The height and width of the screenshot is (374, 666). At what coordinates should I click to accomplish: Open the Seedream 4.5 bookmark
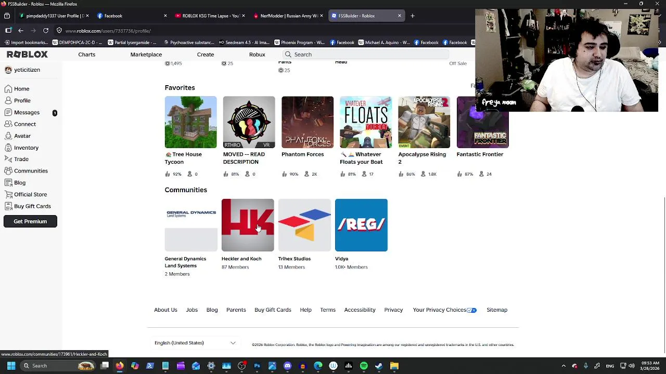pos(244,43)
